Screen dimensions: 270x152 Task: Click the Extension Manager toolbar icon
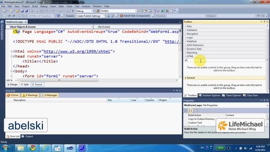[x=167, y=11]
